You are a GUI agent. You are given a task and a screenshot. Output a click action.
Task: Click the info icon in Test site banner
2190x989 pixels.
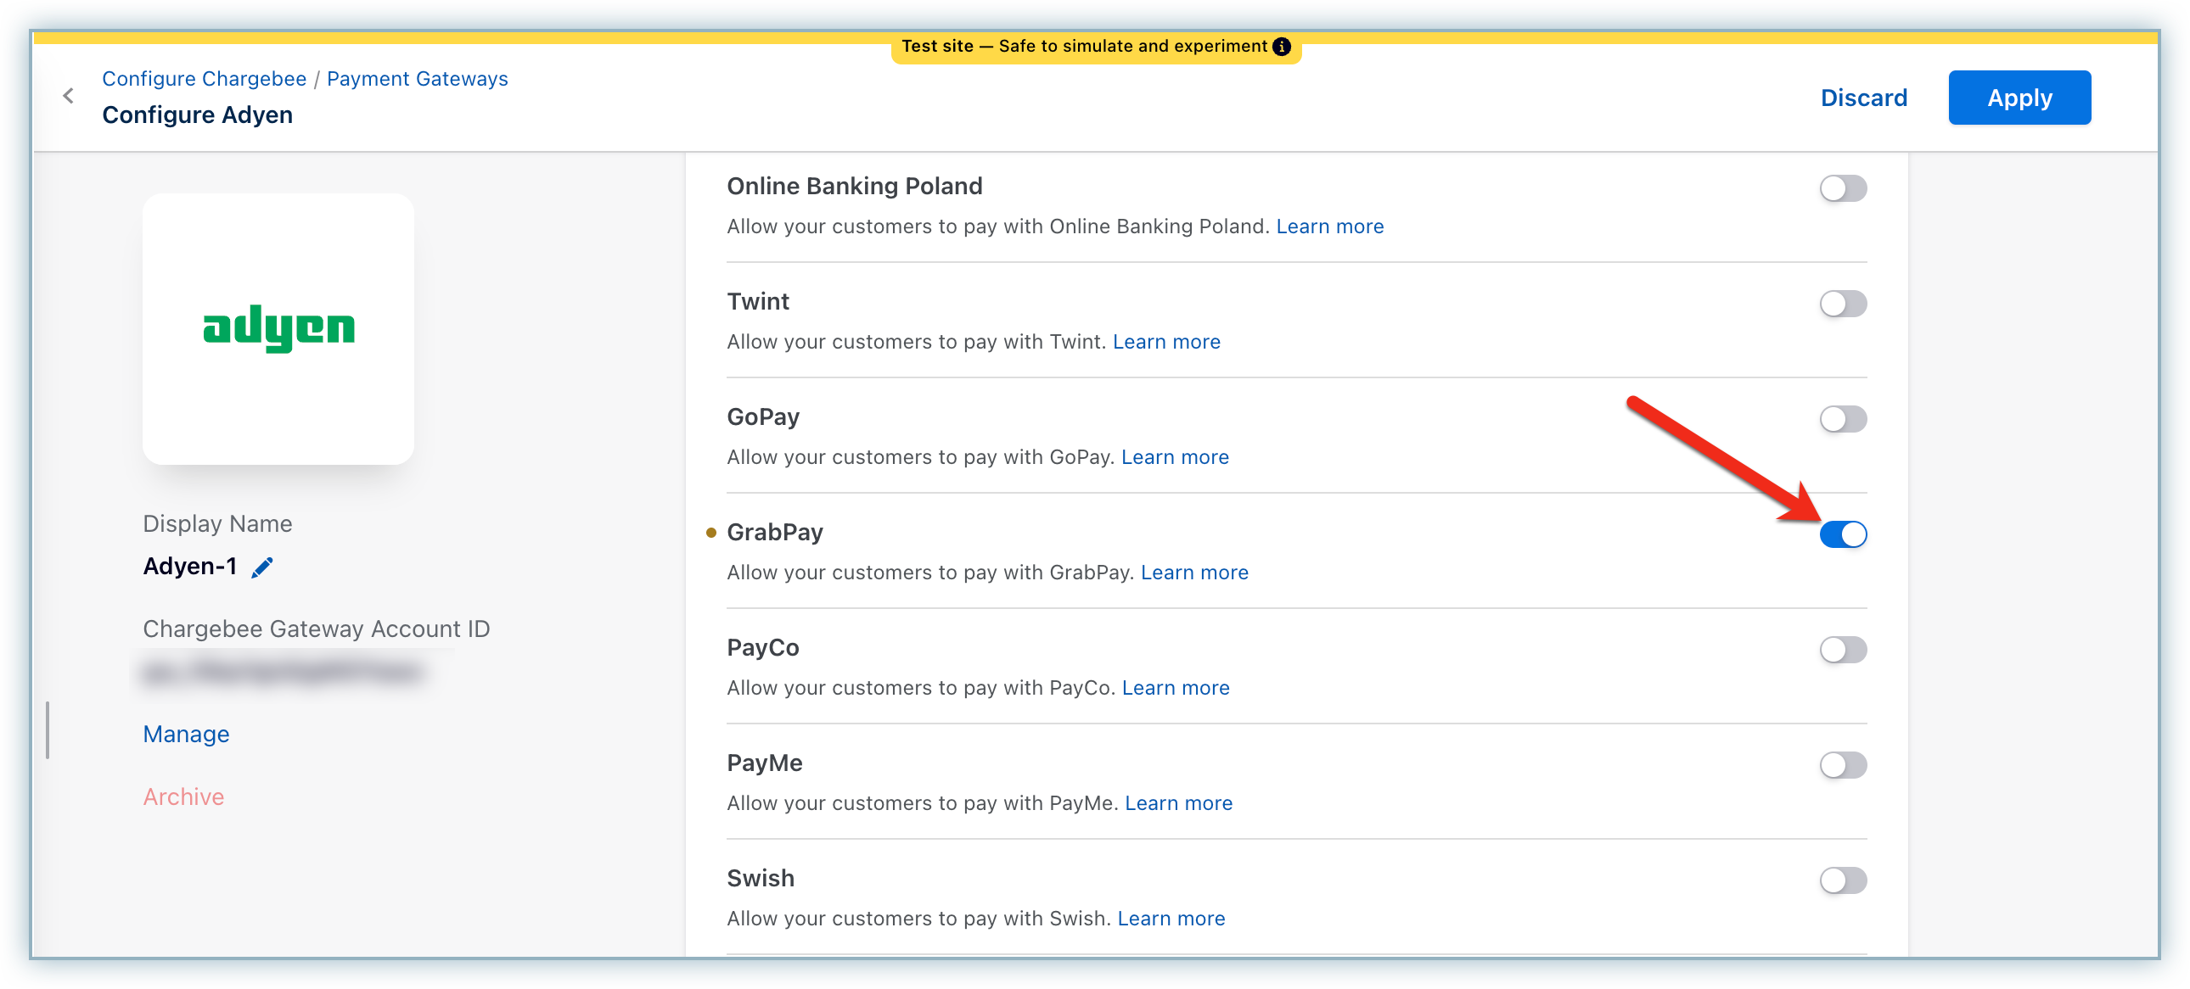click(x=1281, y=47)
